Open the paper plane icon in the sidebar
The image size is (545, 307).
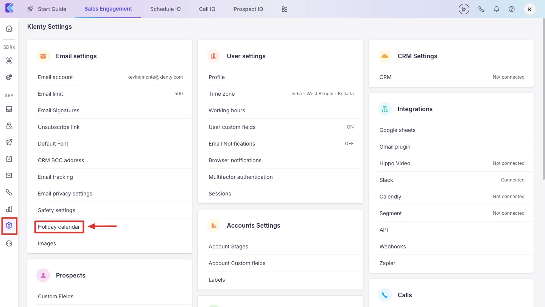[x=9, y=142]
